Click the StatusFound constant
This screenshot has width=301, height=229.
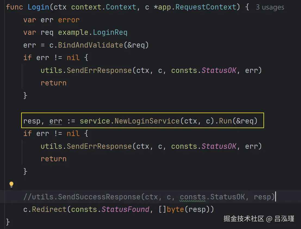[x=125, y=209]
